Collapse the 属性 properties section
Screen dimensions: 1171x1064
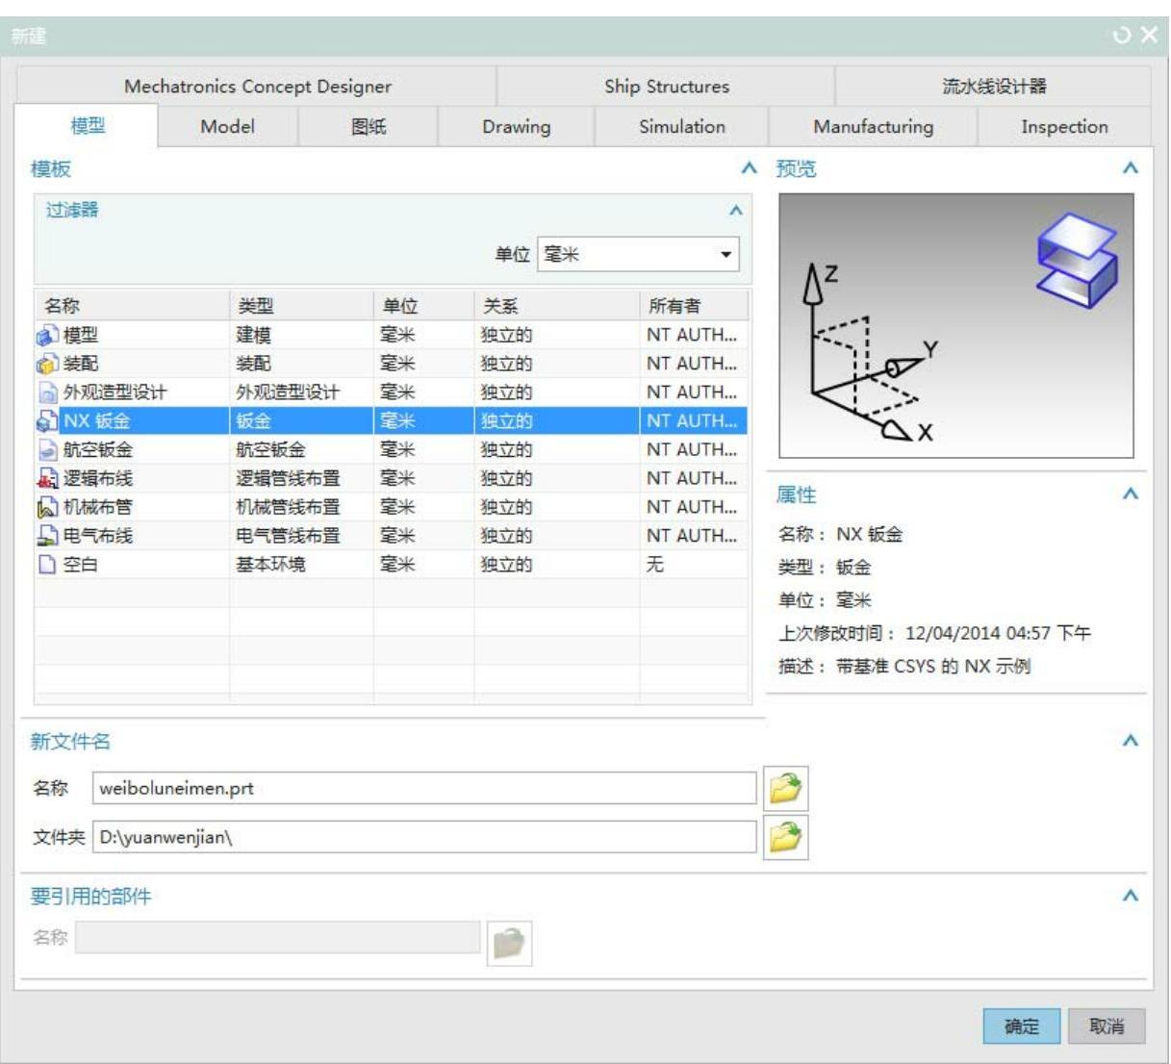(1131, 494)
